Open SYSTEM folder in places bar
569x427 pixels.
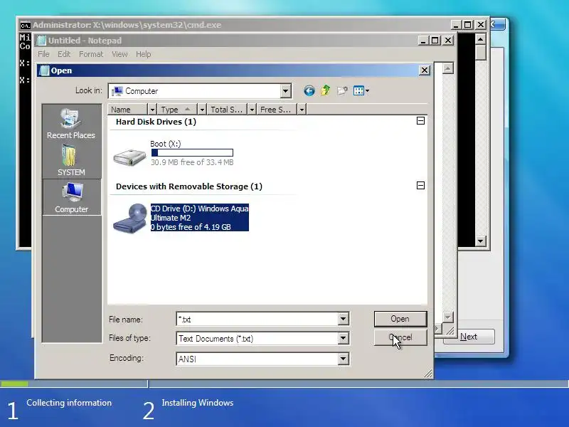point(71,160)
